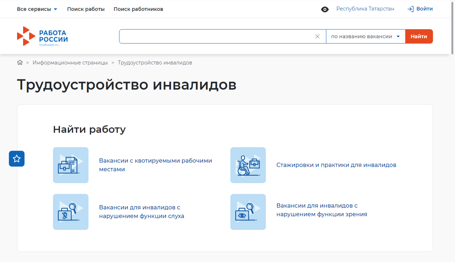
Task: Open Вакансии с квотируемыми рабочими местами link
Action: (156, 165)
